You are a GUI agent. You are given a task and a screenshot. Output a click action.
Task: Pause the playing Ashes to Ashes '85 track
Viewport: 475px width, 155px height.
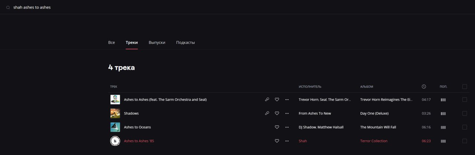click(x=115, y=141)
